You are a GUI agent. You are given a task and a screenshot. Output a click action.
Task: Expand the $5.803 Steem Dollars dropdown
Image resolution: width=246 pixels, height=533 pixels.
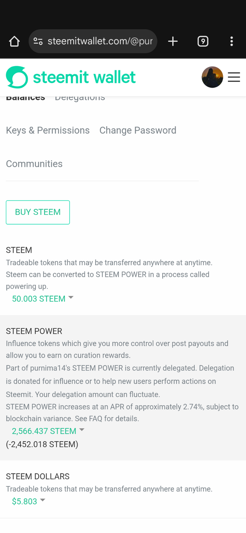click(x=43, y=500)
